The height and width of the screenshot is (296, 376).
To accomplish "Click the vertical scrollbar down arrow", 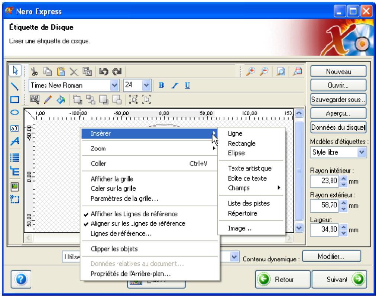I will point(299,228).
